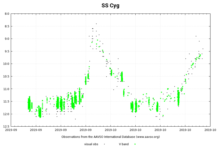Click the 11.5 magnitude axis label
The width and height of the screenshot is (221, 147).
pyautogui.click(x=6, y=101)
